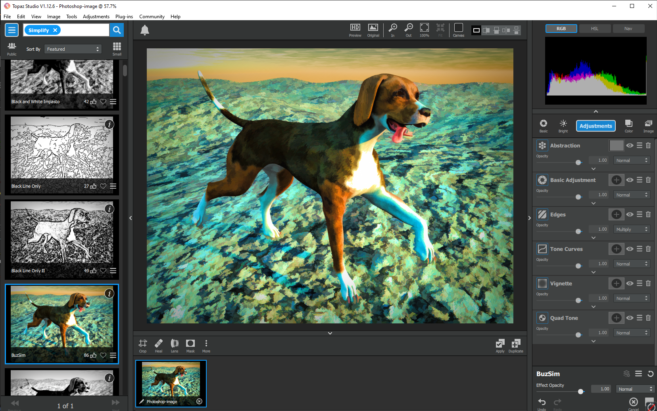The width and height of the screenshot is (657, 411).
Task: Open the Mask tool
Action: [x=190, y=346]
